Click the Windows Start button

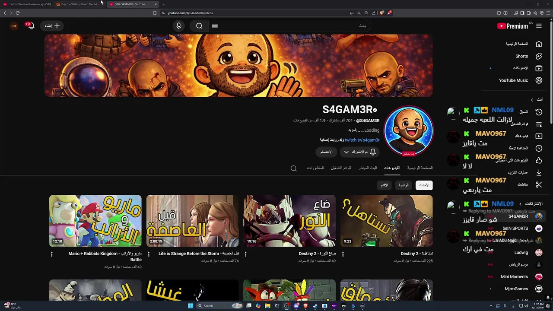(x=191, y=306)
